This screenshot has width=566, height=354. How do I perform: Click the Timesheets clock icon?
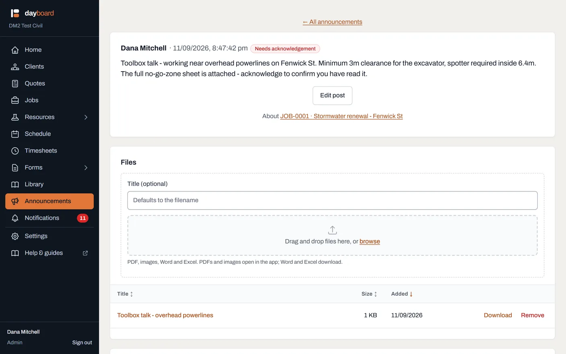click(x=15, y=151)
